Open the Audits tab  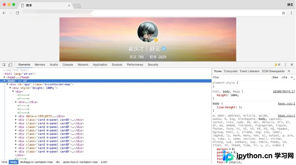54,65
